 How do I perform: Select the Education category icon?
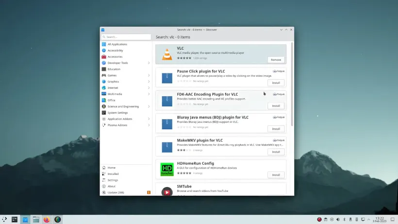[x=104, y=69]
